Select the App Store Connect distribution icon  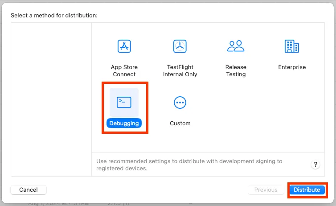pyautogui.click(x=124, y=46)
